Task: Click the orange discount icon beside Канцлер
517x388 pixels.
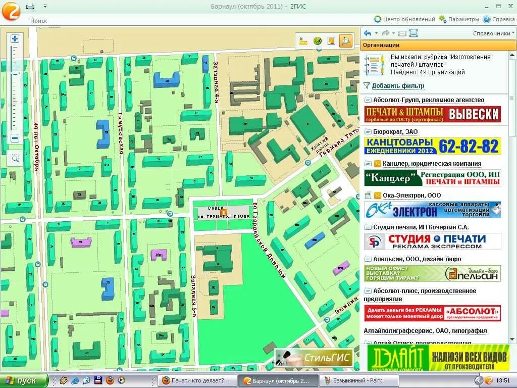Action: coord(378,164)
